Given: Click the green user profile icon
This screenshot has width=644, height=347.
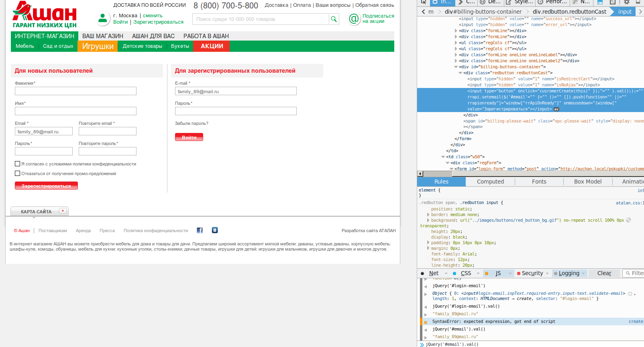Looking at the screenshot, I should [x=103, y=18].
